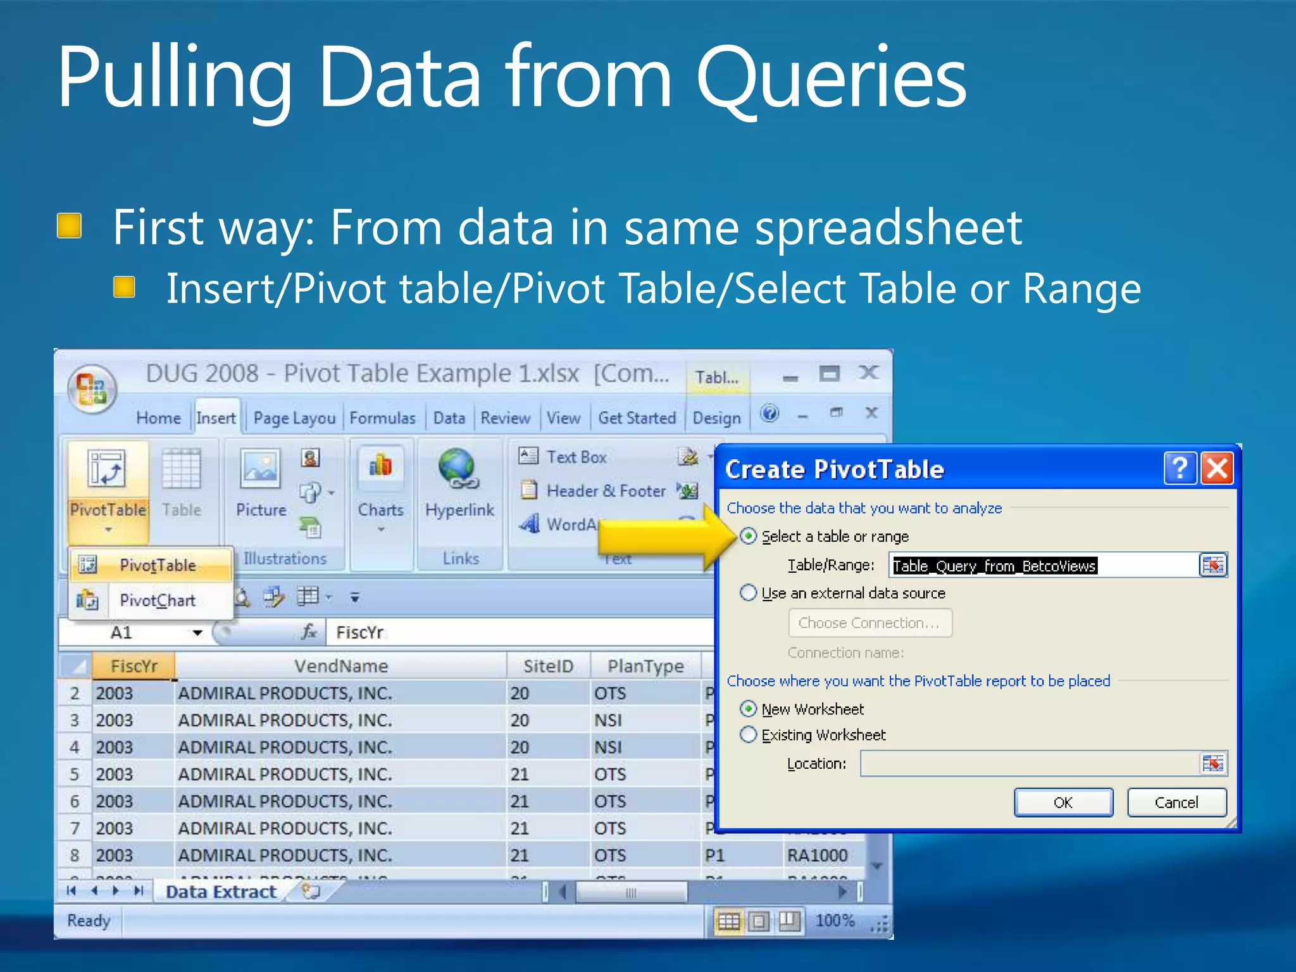Click the SmartArt icon
This screenshot has height=972, width=1296.
coord(311,527)
